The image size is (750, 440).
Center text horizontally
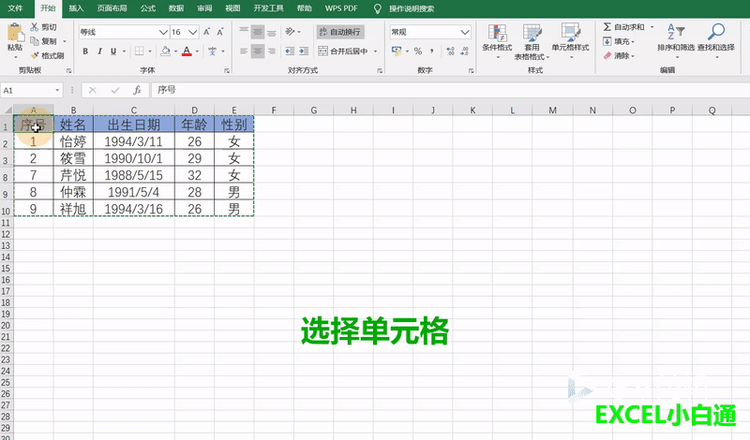point(258,51)
